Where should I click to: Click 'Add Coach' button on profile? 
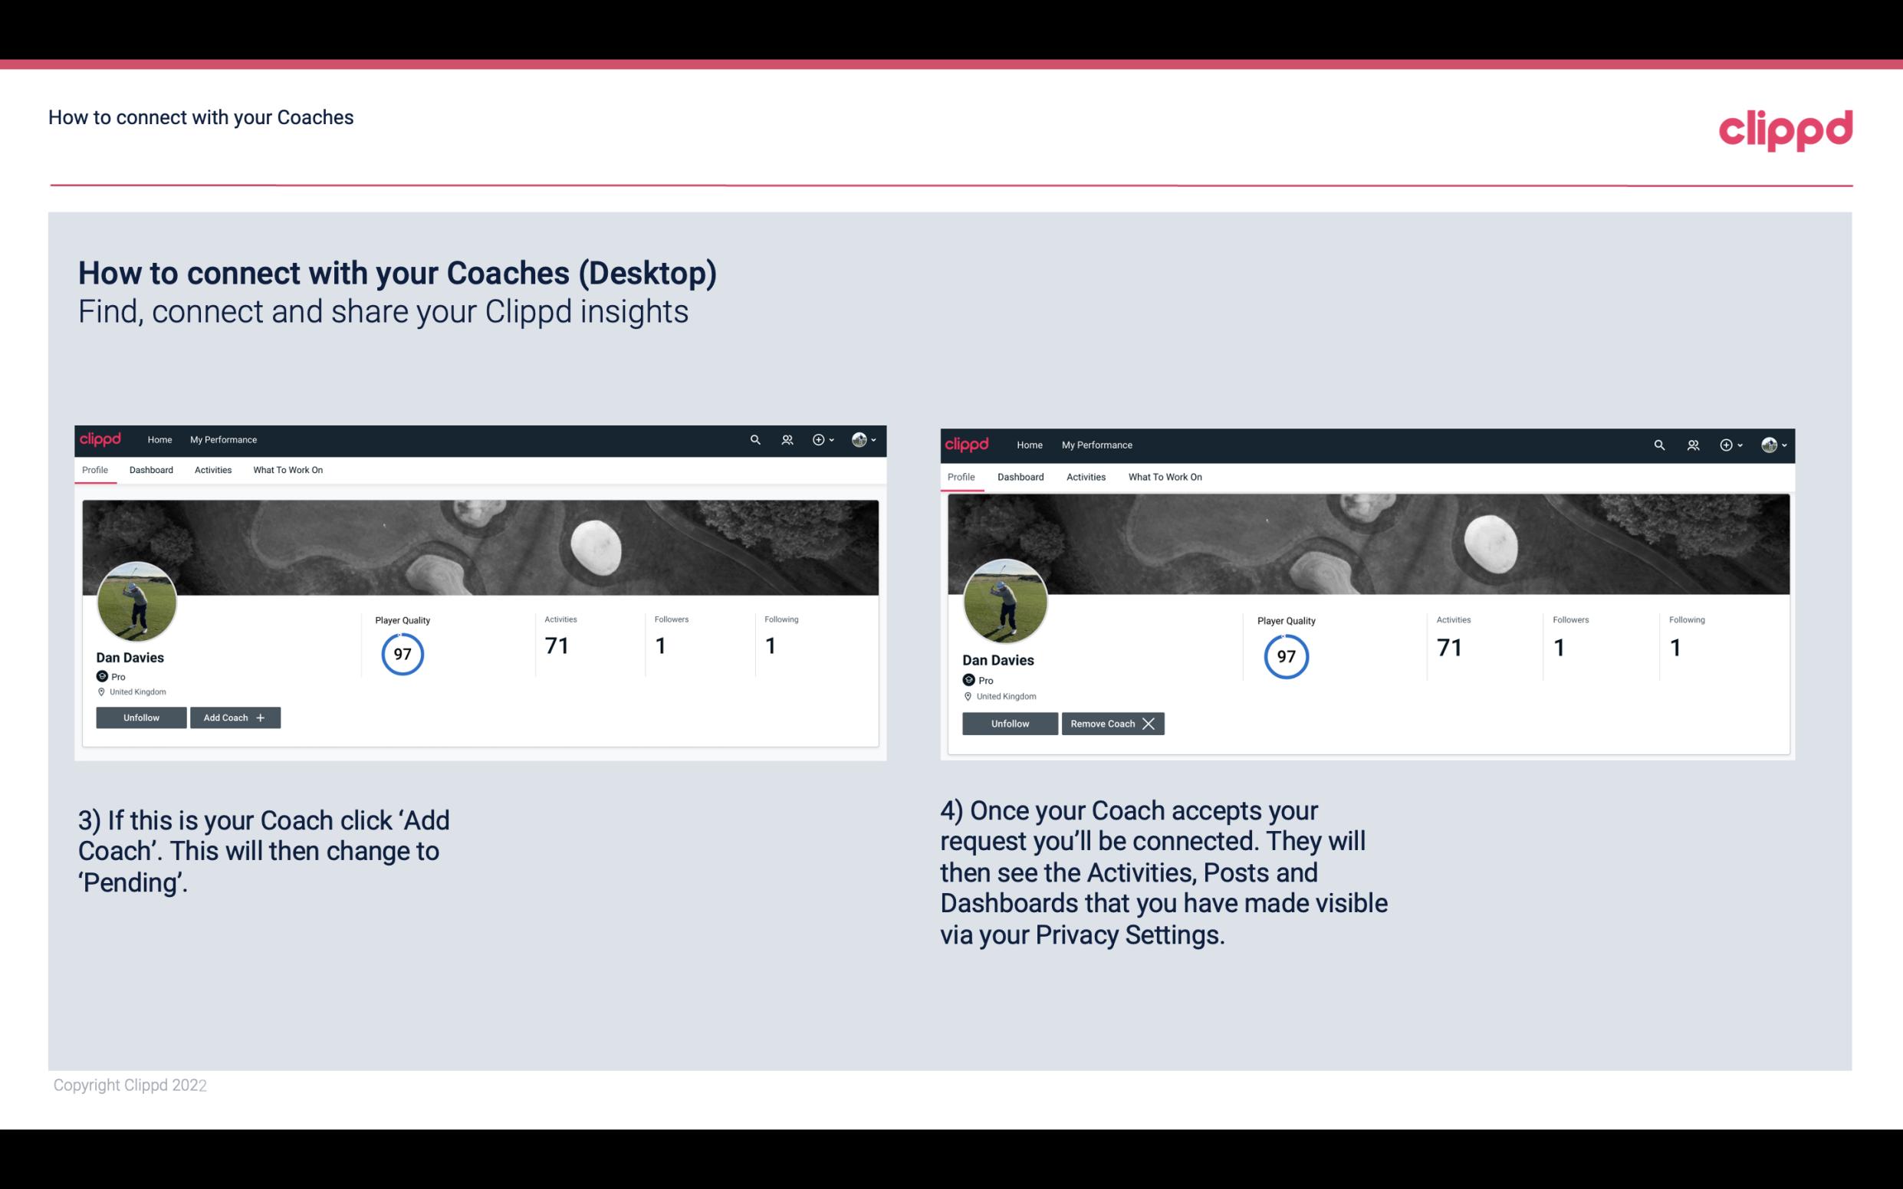(233, 717)
